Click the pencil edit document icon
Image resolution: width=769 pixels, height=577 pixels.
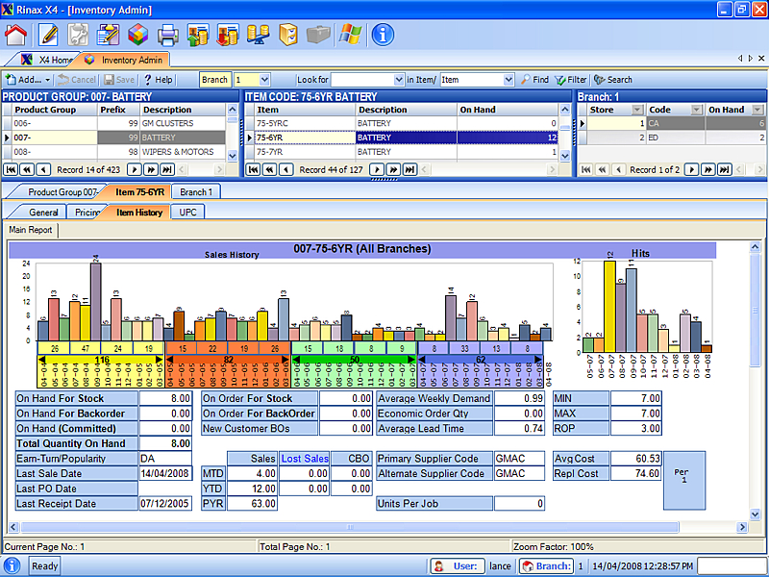[x=48, y=36]
